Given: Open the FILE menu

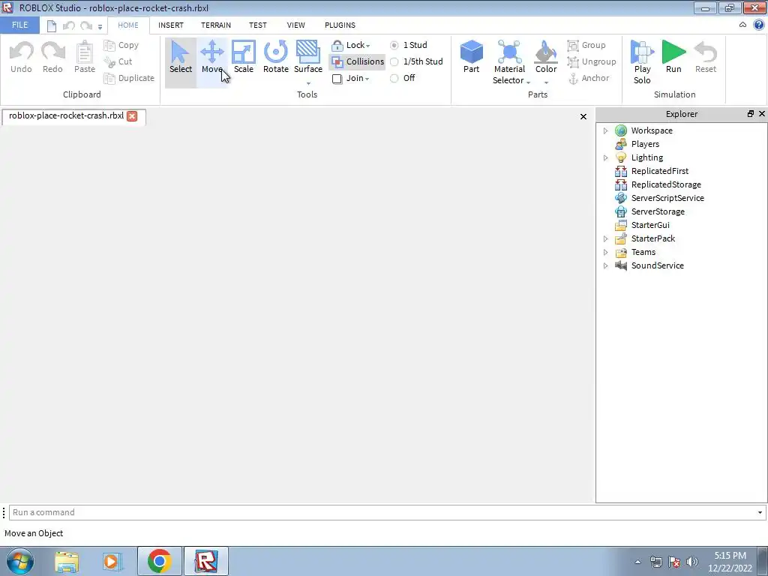Looking at the screenshot, I should (x=19, y=25).
